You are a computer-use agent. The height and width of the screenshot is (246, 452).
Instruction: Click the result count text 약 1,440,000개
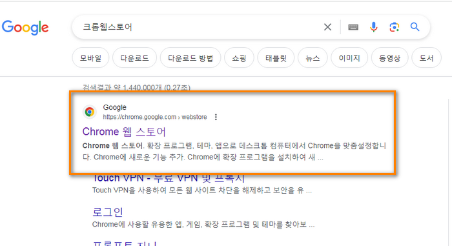tap(137, 87)
